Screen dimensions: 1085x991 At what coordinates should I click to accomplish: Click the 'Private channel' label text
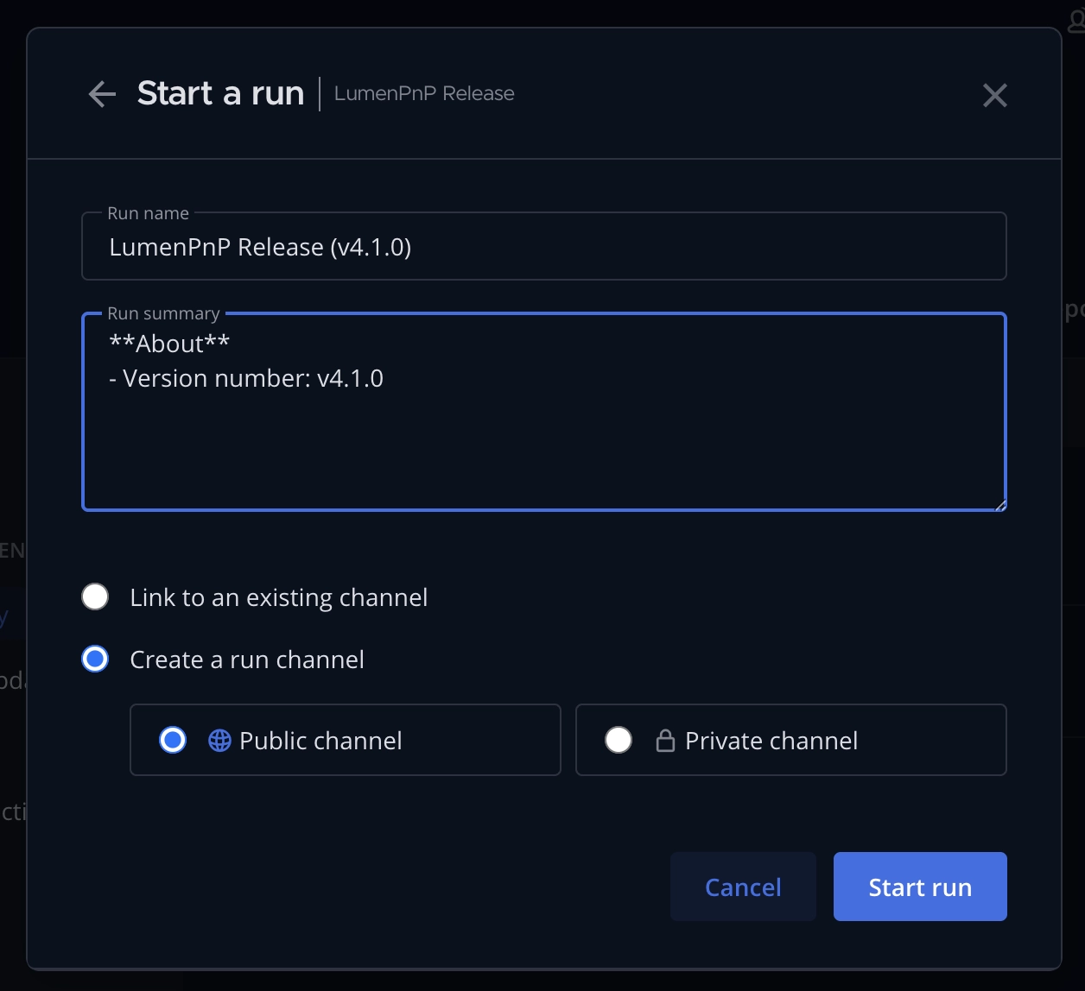[771, 741]
